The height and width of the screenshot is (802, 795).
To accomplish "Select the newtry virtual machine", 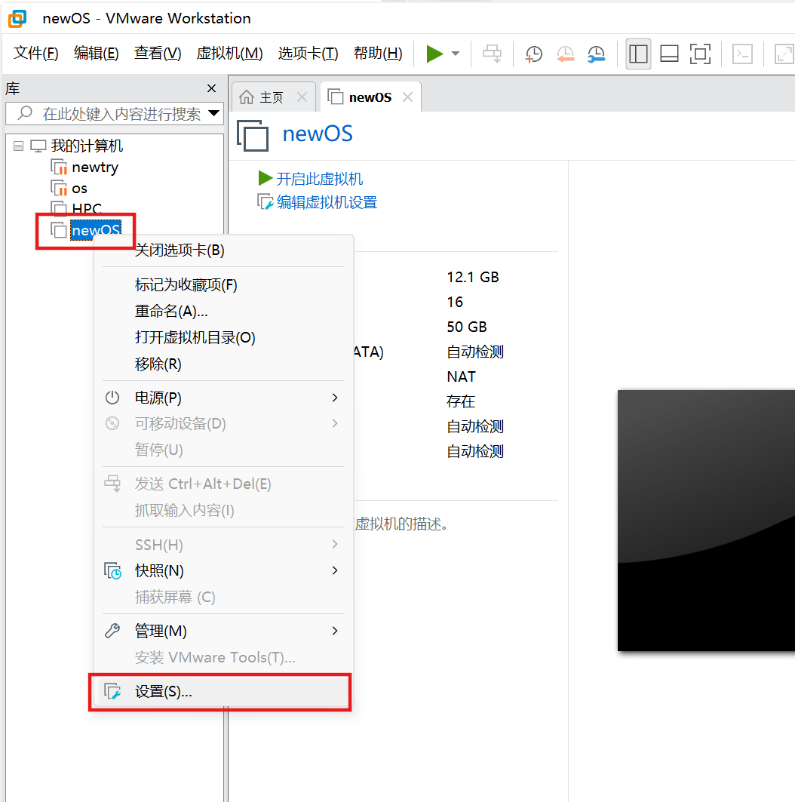I will pyautogui.click(x=94, y=167).
